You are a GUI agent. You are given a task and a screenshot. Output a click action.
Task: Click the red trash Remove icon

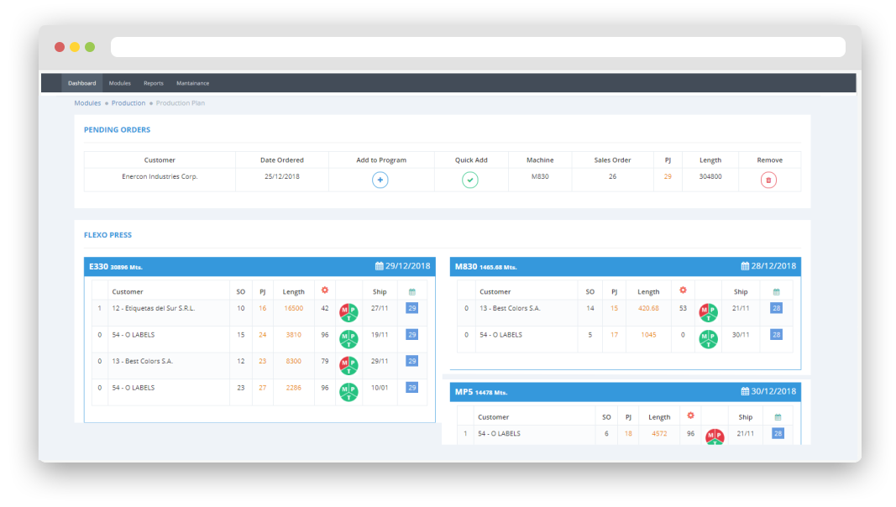pyautogui.click(x=768, y=180)
